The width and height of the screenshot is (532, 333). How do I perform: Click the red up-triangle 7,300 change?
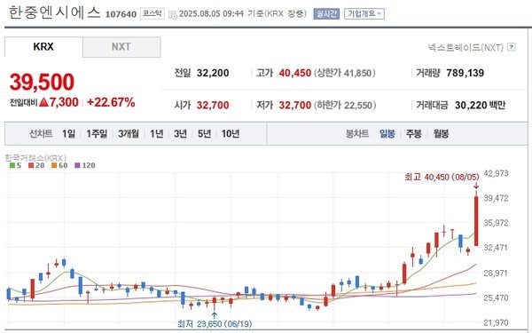(59, 102)
